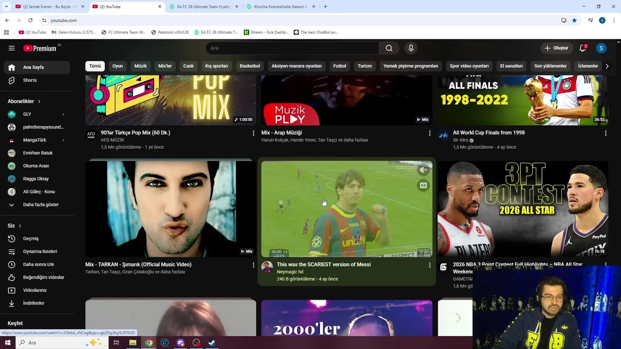Switch to EA FC 26 Ultimate Team tab
The height and width of the screenshot is (349, 621).
point(204,7)
